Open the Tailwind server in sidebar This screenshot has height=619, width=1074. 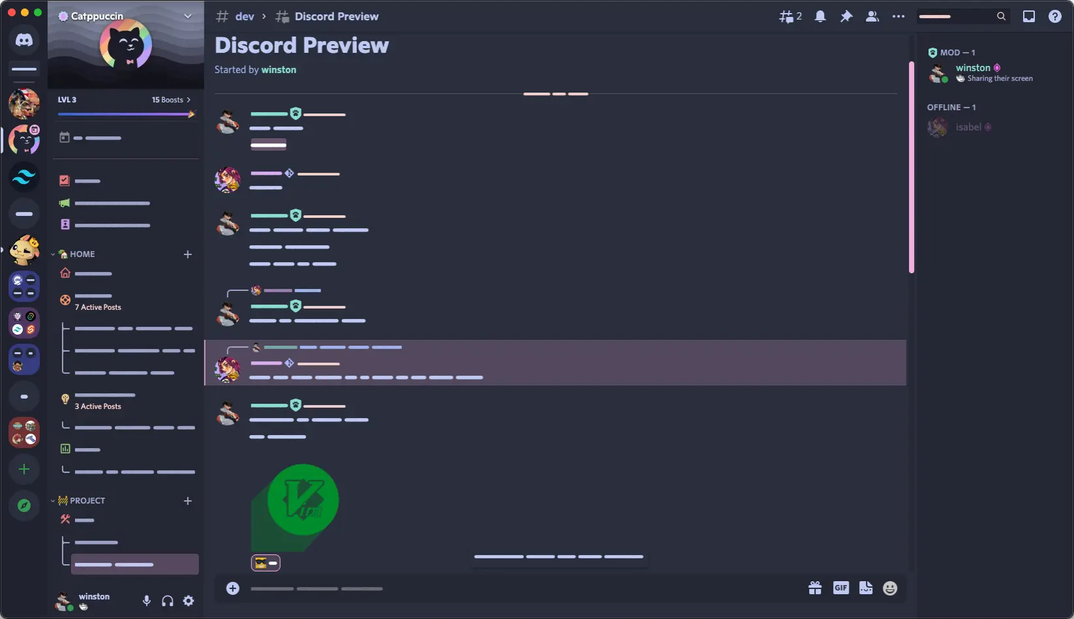[x=24, y=177]
